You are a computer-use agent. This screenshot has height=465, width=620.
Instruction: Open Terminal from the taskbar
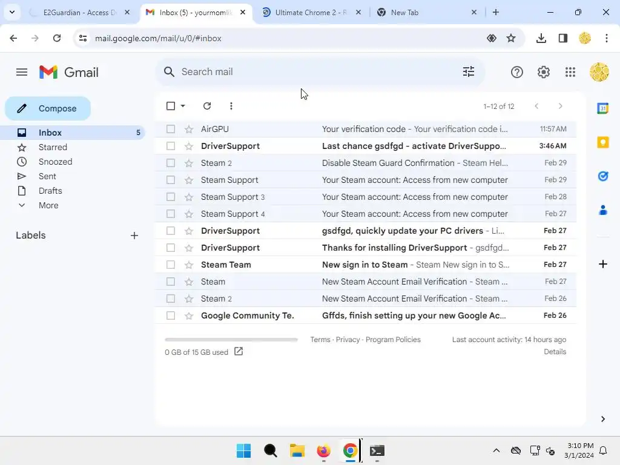click(377, 450)
